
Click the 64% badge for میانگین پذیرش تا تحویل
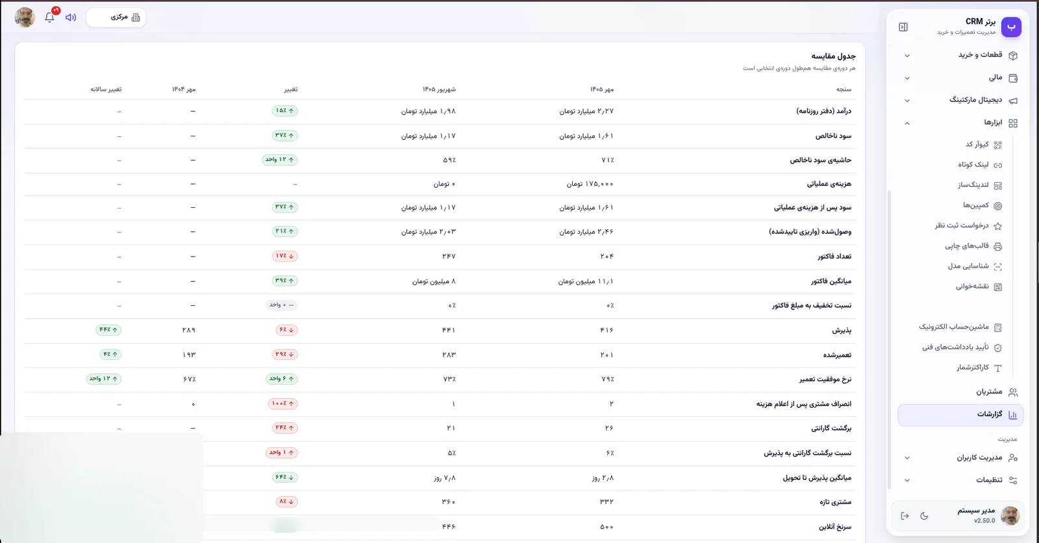pyautogui.click(x=285, y=477)
